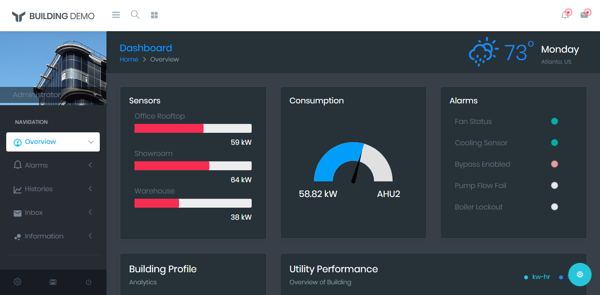This screenshot has width=600, height=295.
Task: Click the Home breadcrumb link
Action: click(129, 59)
